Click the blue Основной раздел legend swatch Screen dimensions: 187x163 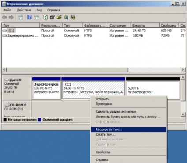coord(40,120)
